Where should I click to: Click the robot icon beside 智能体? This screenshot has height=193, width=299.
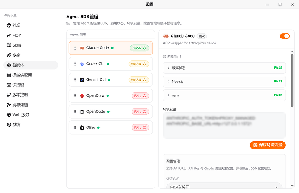click(9, 65)
